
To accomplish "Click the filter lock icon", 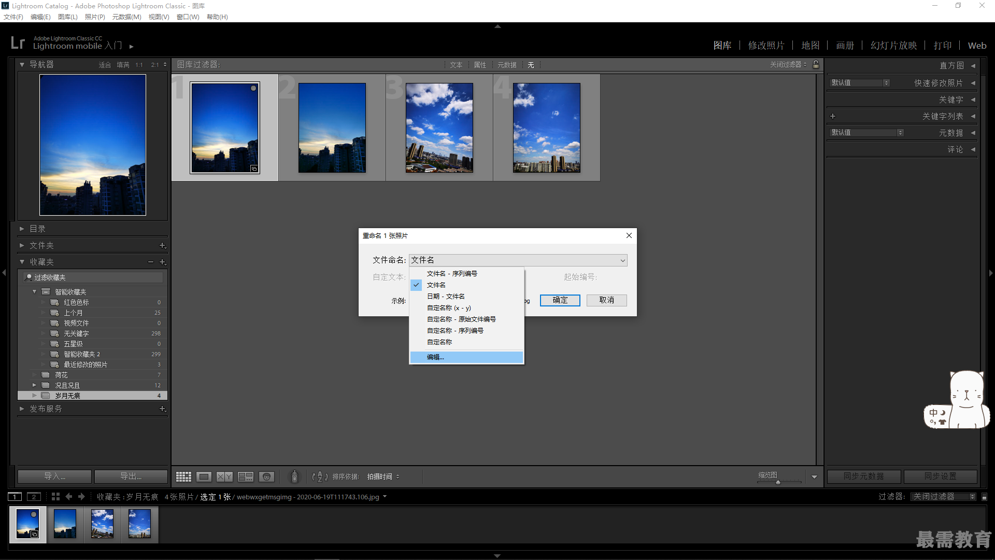I will [816, 64].
